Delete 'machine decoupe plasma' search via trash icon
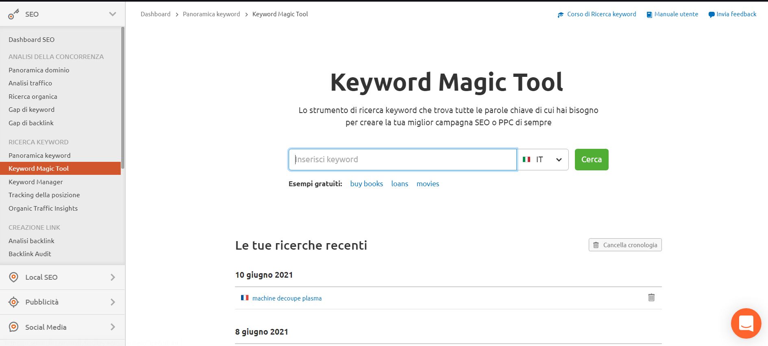This screenshot has height=346, width=768. click(x=651, y=298)
